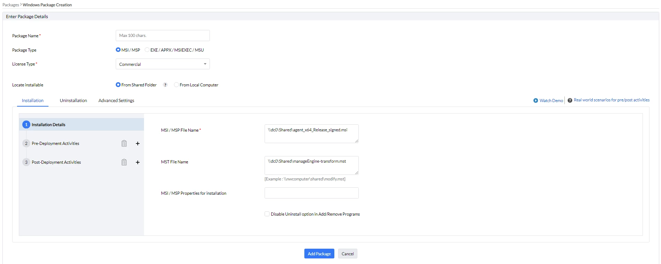Go to Packages breadcrumb link

11,5
